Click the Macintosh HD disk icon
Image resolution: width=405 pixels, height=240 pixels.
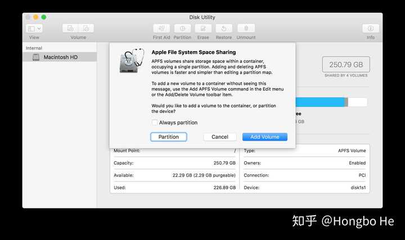coord(36,57)
